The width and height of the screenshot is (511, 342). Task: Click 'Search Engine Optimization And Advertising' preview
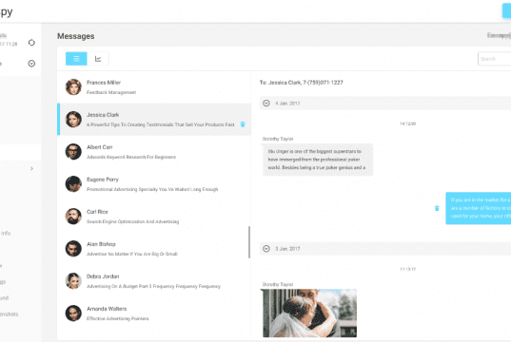(x=132, y=221)
